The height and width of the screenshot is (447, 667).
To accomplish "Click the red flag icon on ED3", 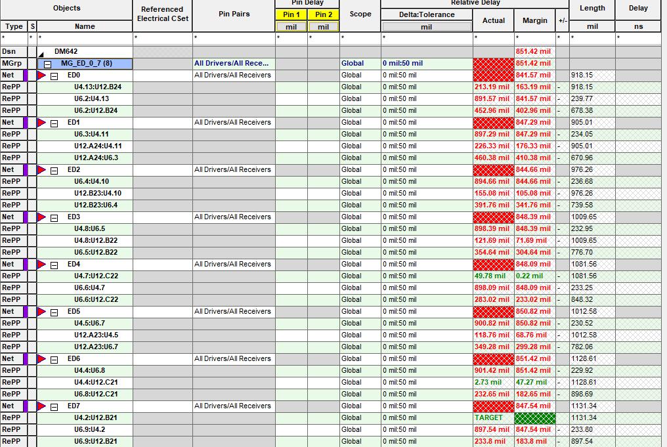I will pyautogui.click(x=42, y=217).
